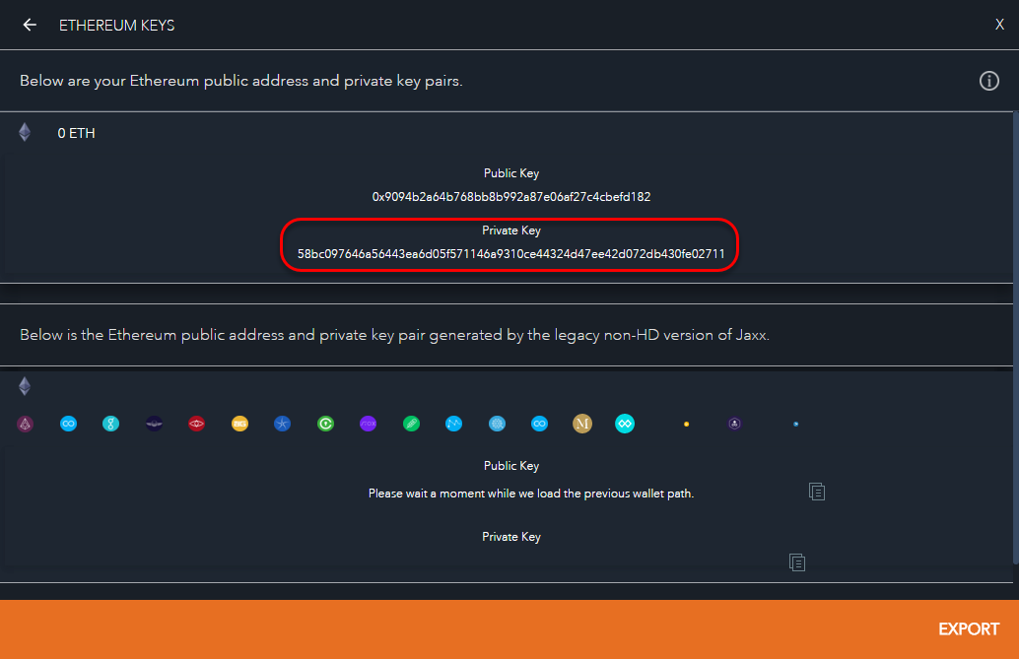Select the small purple hexagon token icon
This screenshot has width=1019, height=659.
(734, 424)
